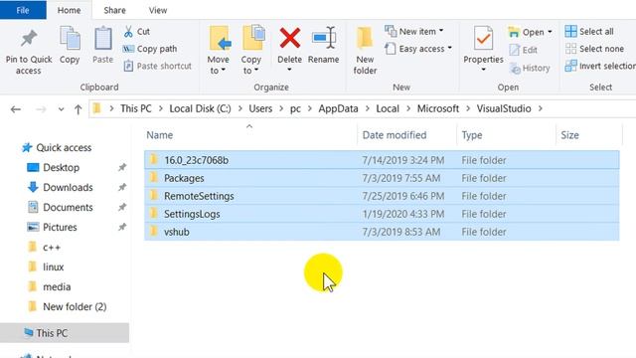The height and width of the screenshot is (358, 636).
Task: Open the File menu tab
Action: 23,10
